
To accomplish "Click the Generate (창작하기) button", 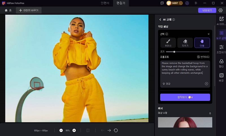I will [x=185, y=97].
